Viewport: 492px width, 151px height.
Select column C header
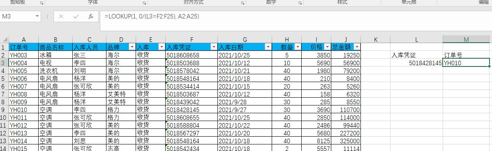(x=90, y=39)
